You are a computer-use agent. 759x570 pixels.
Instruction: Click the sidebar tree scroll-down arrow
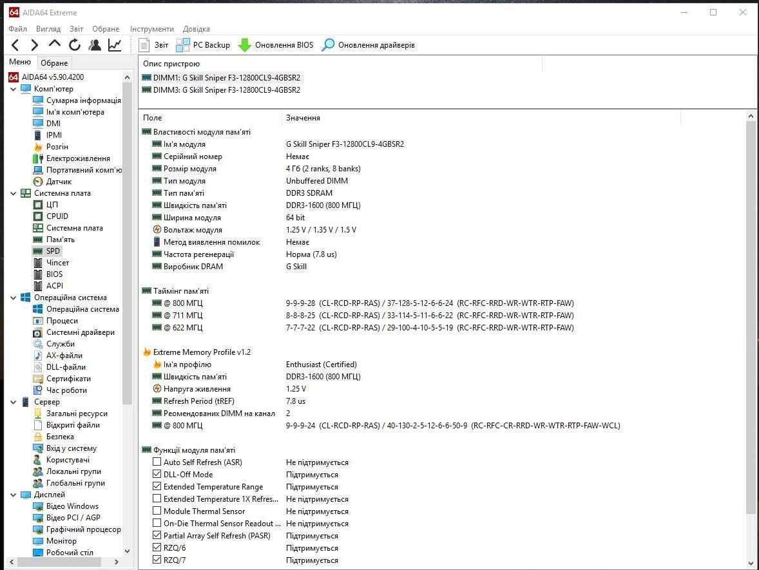point(128,551)
